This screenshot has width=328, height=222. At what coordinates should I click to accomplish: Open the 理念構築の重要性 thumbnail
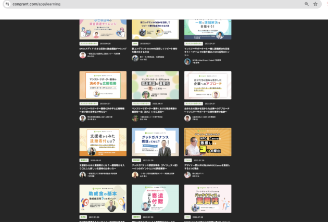click(x=155, y=85)
